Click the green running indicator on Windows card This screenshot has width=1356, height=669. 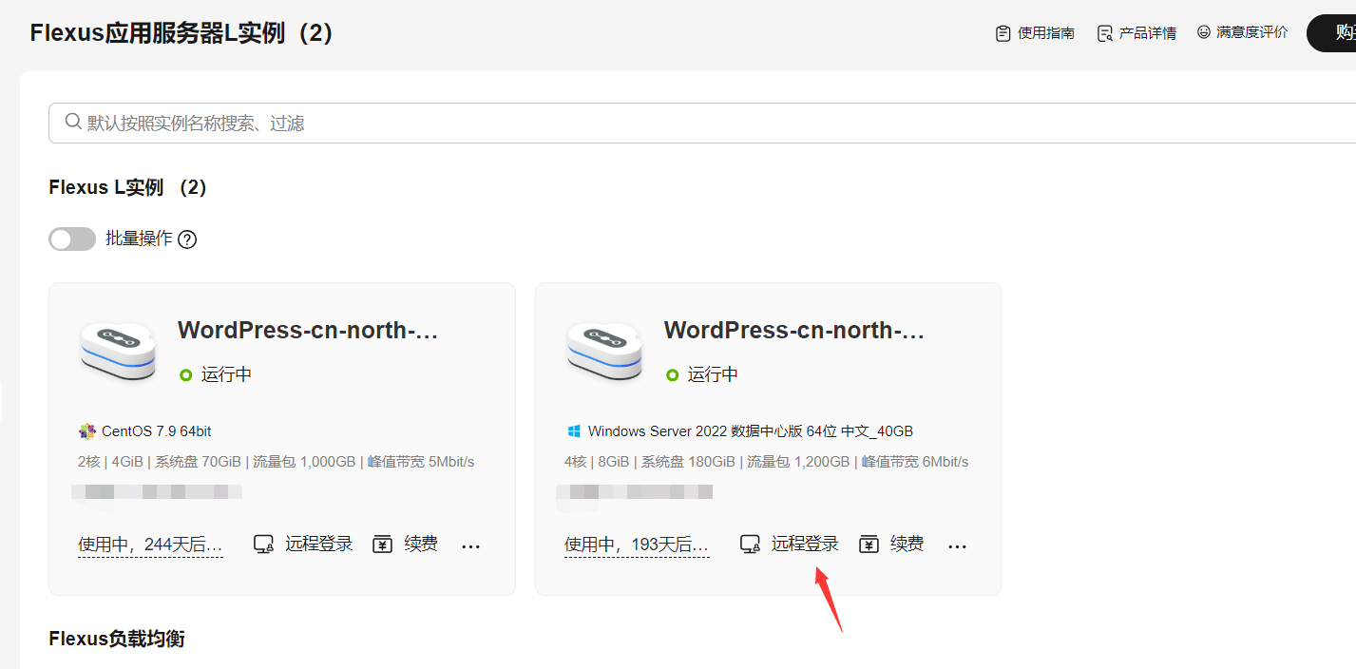tap(673, 375)
